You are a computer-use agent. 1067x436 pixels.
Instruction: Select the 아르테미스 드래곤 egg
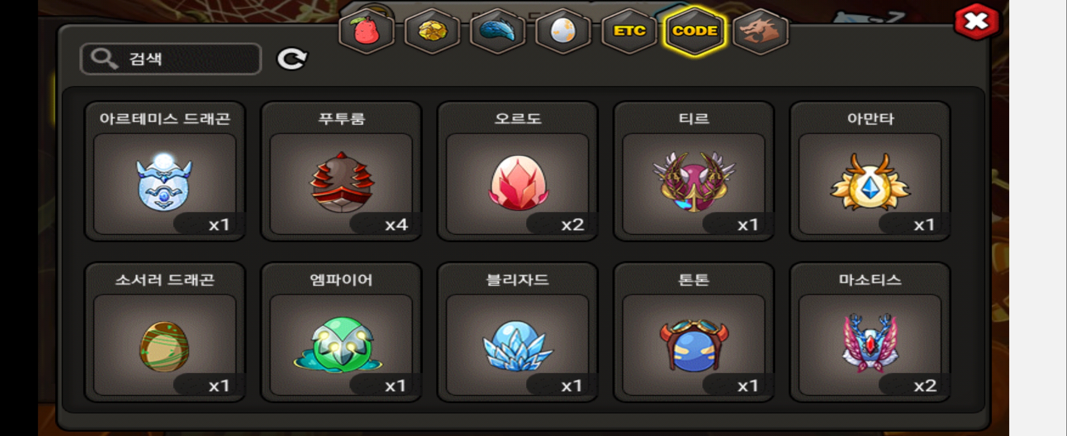pos(165,171)
